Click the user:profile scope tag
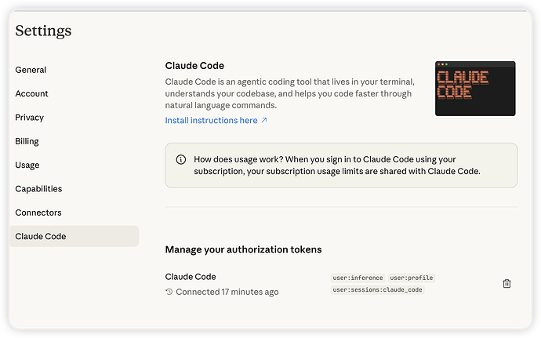 point(412,278)
